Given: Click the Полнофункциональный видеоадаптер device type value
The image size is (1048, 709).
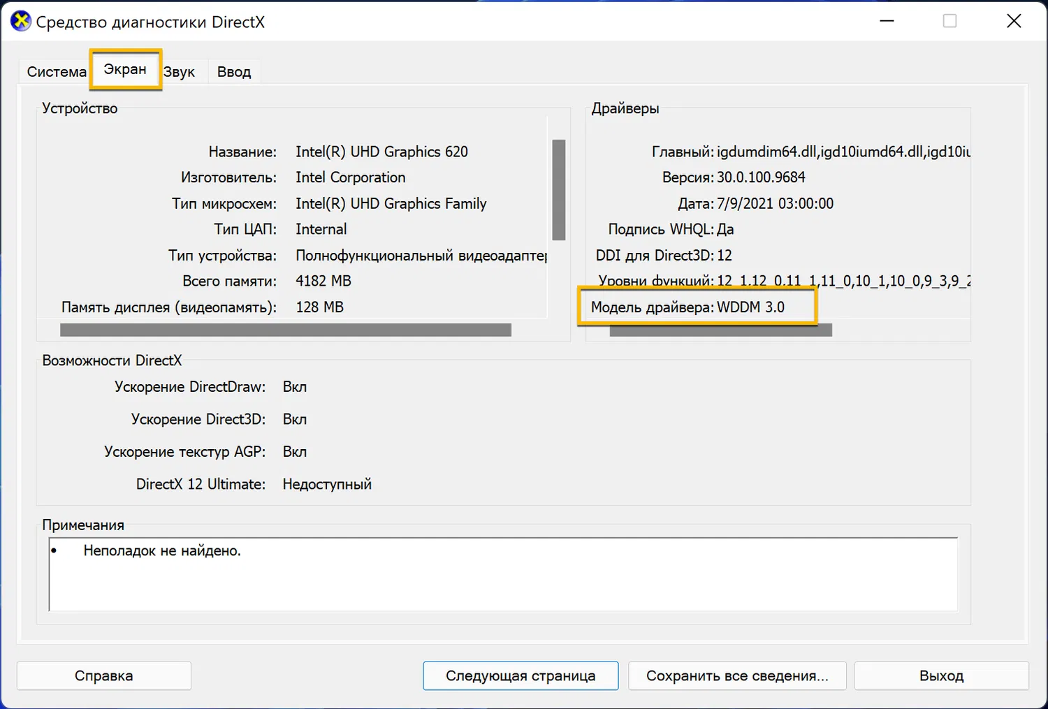Looking at the screenshot, I should [x=421, y=255].
